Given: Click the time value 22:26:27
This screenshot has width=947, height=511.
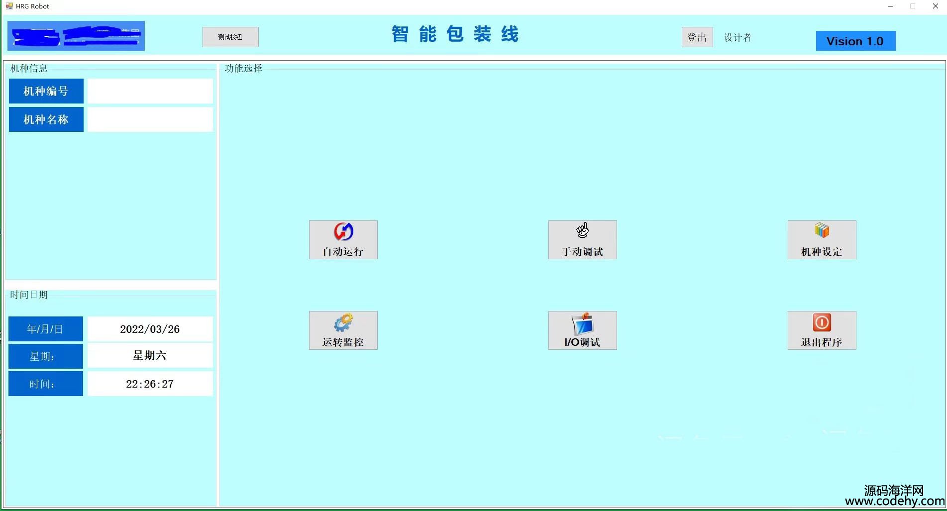Looking at the screenshot, I should pyautogui.click(x=150, y=384).
